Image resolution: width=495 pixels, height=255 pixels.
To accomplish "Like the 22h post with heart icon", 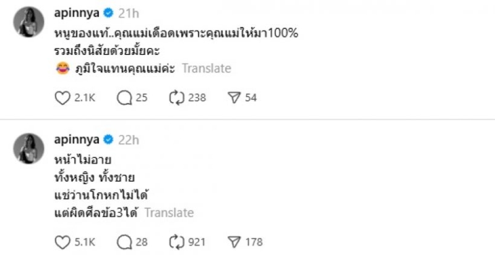I will click(62, 241).
